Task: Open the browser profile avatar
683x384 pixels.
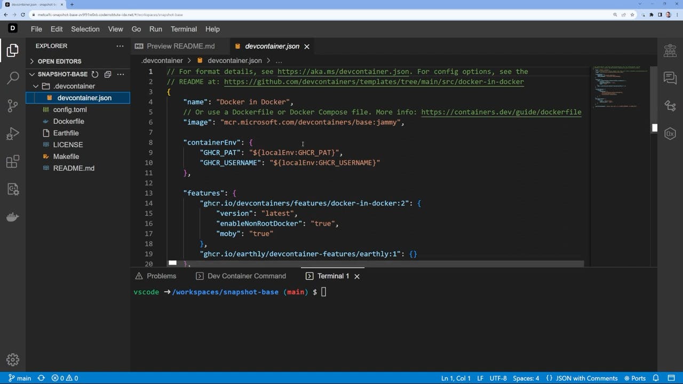Action: click(x=669, y=15)
